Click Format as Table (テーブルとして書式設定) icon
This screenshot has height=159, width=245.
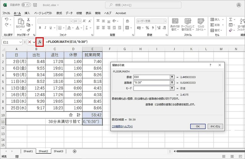click(x=188, y=24)
